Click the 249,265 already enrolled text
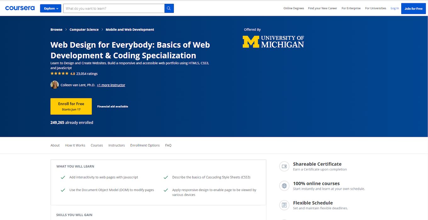The image size is (428, 220). pos(72,123)
